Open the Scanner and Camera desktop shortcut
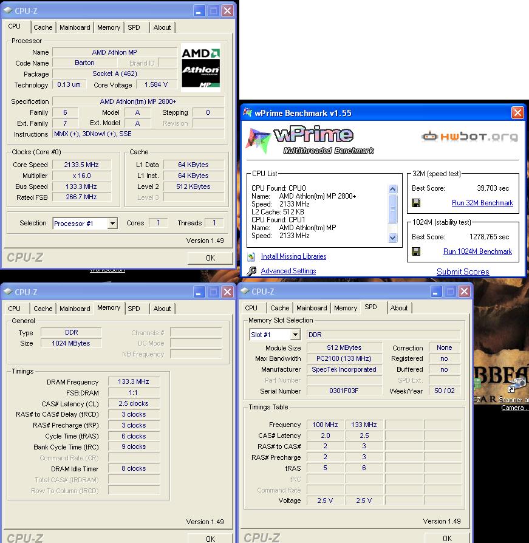Screen dimensions: 529x543 pos(516,395)
